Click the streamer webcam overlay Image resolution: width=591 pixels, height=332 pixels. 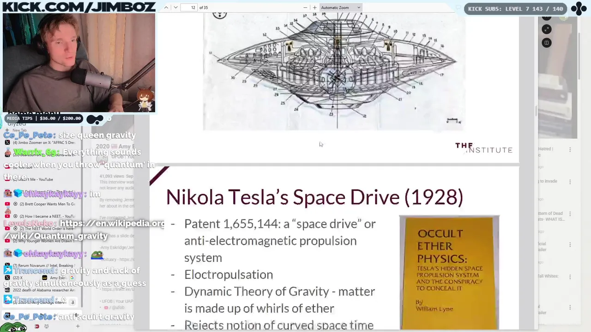pyautogui.click(x=79, y=63)
